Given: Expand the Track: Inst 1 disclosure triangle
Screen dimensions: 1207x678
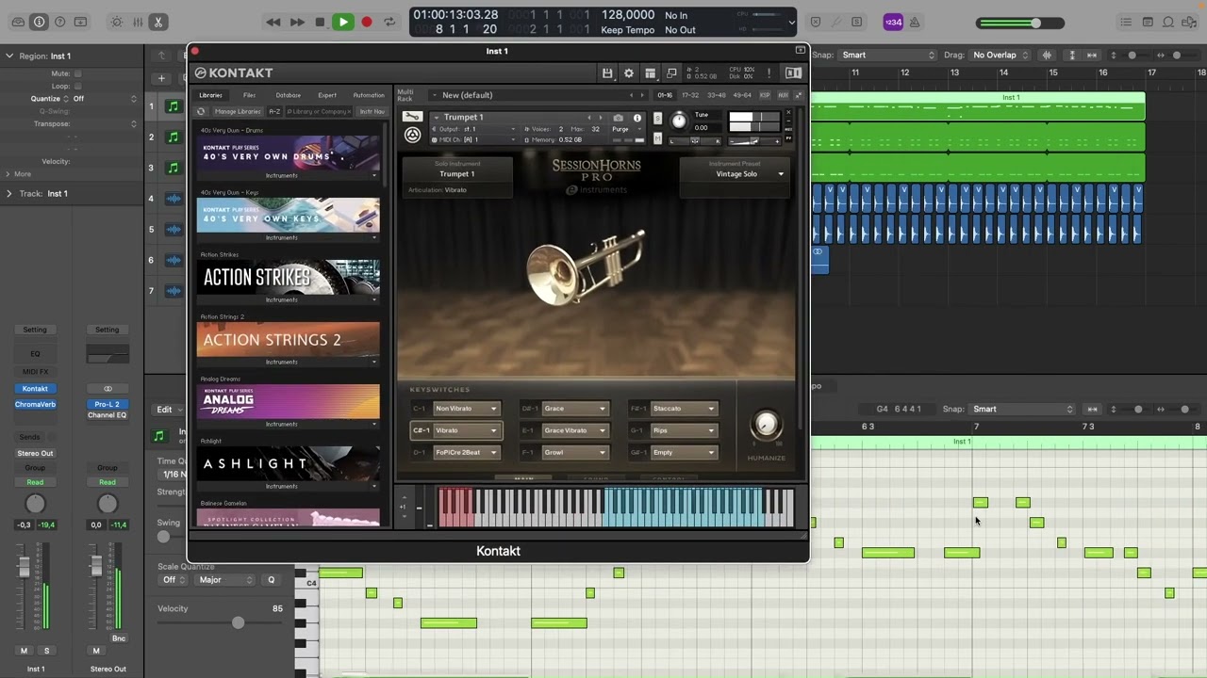Looking at the screenshot, I should click(9, 193).
